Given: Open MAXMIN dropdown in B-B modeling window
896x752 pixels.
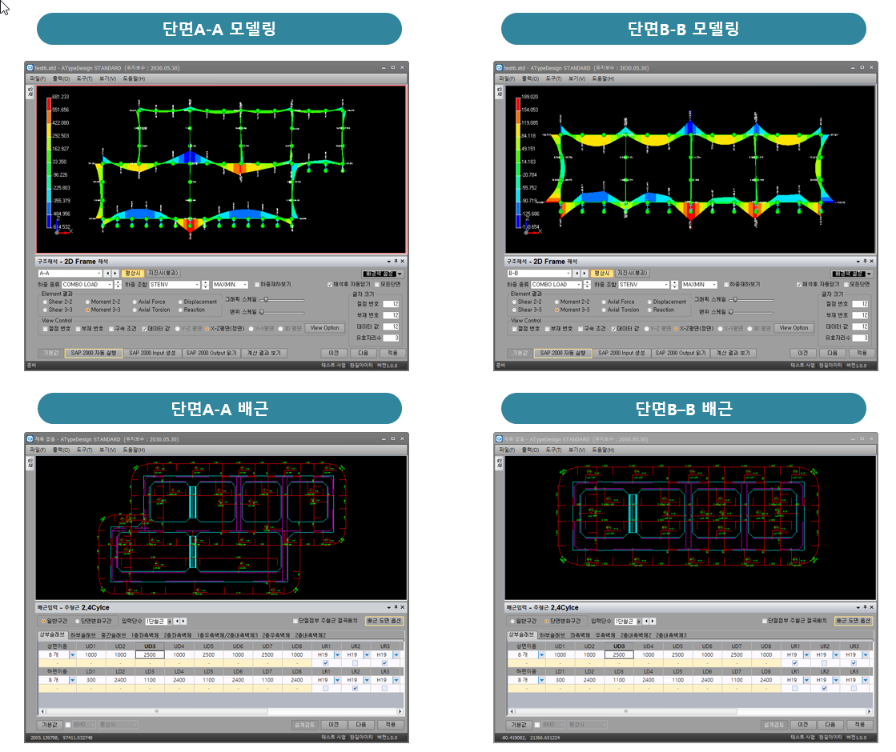Looking at the screenshot, I should 714,284.
